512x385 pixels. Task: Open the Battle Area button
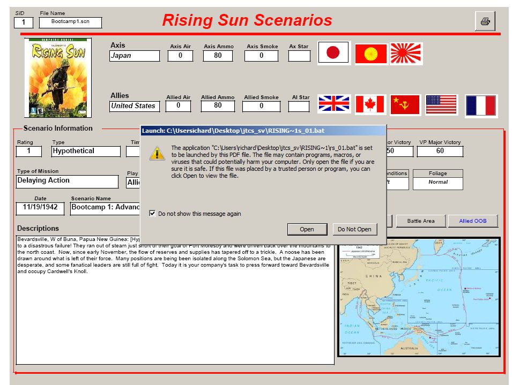click(x=420, y=221)
